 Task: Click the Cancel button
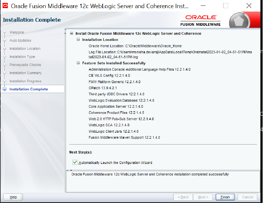(x=248, y=197)
